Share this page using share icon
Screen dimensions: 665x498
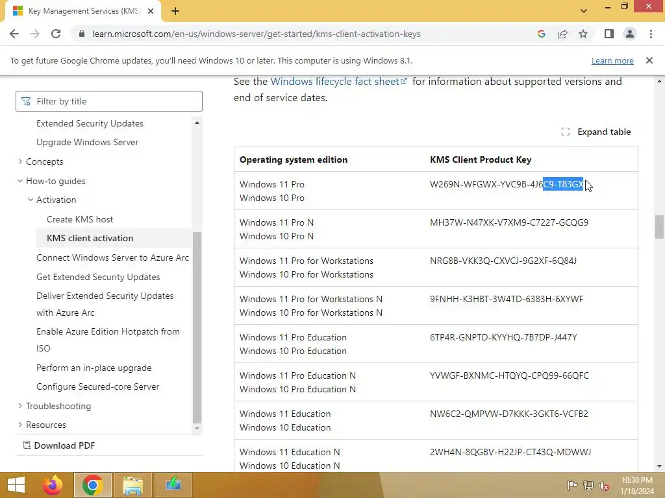click(x=562, y=34)
